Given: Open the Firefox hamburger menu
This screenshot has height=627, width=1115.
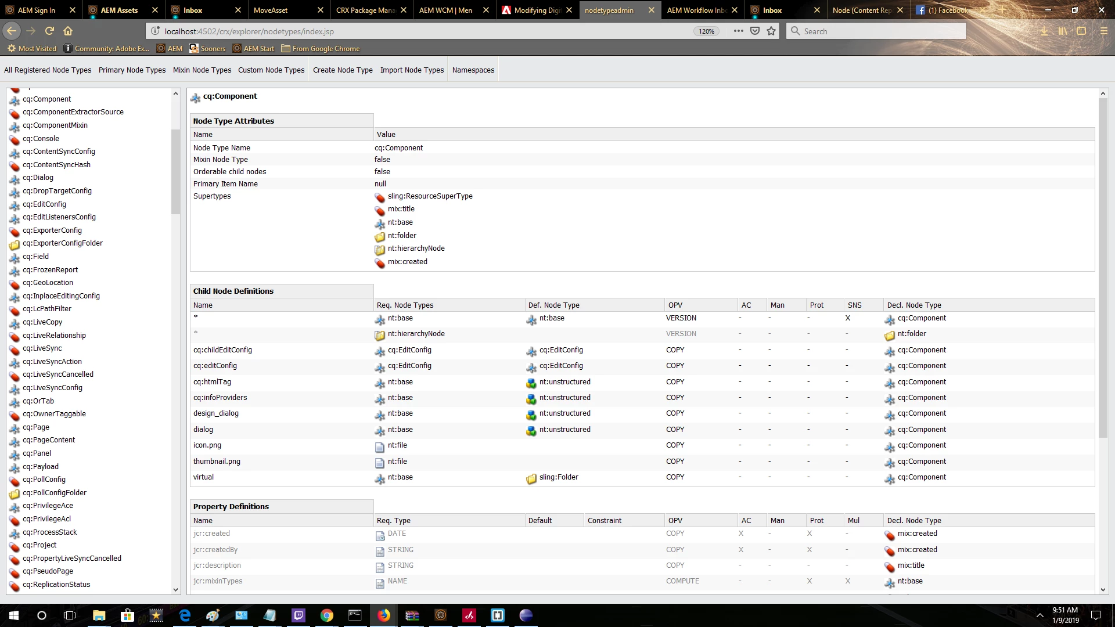Looking at the screenshot, I should point(1103,31).
